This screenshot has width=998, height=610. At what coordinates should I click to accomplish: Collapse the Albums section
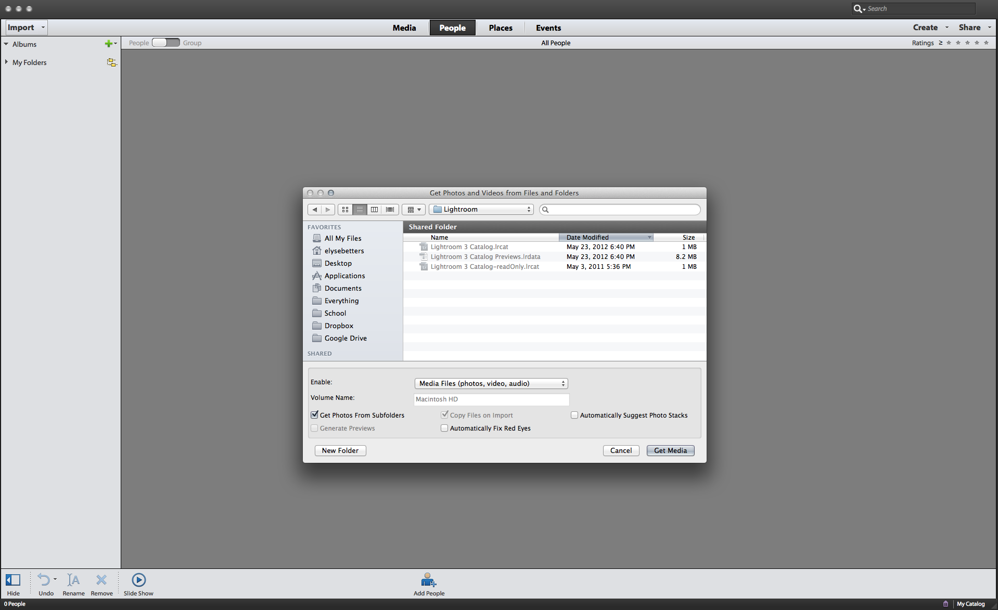click(x=6, y=44)
